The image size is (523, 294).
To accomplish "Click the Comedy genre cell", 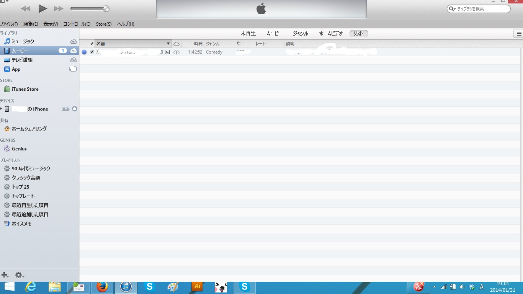I will pos(214,52).
